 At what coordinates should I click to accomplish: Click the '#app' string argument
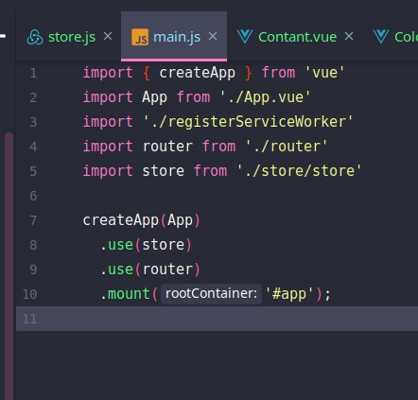[x=289, y=294]
